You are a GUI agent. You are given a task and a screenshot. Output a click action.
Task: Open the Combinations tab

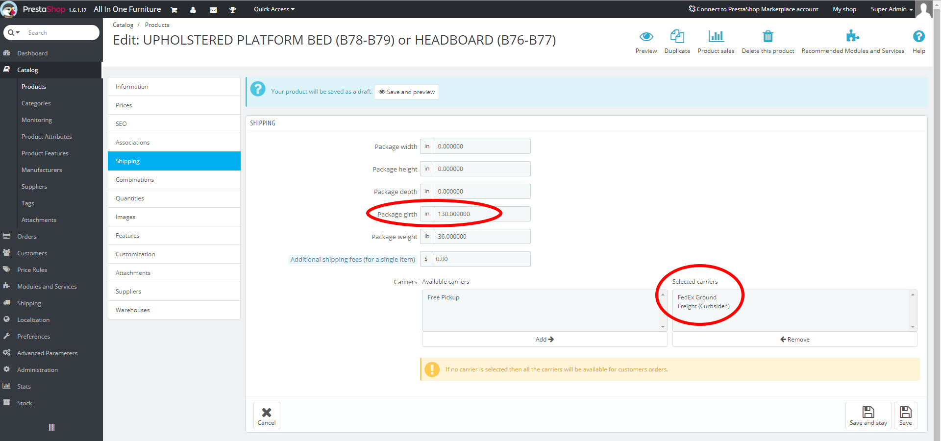pyautogui.click(x=174, y=180)
